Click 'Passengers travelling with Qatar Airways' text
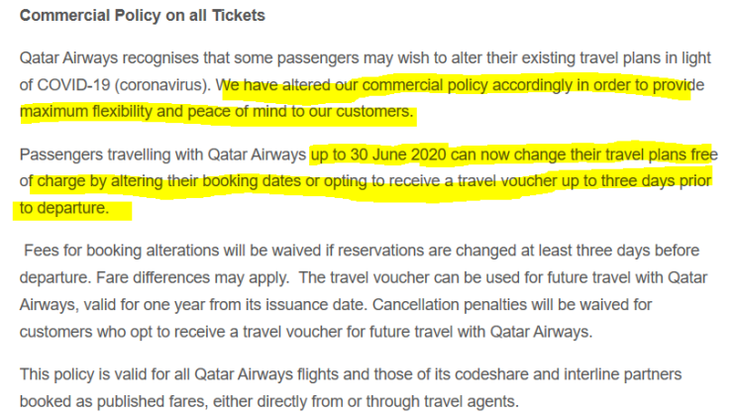This screenshot has height=415, width=736. [x=162, y=155]
